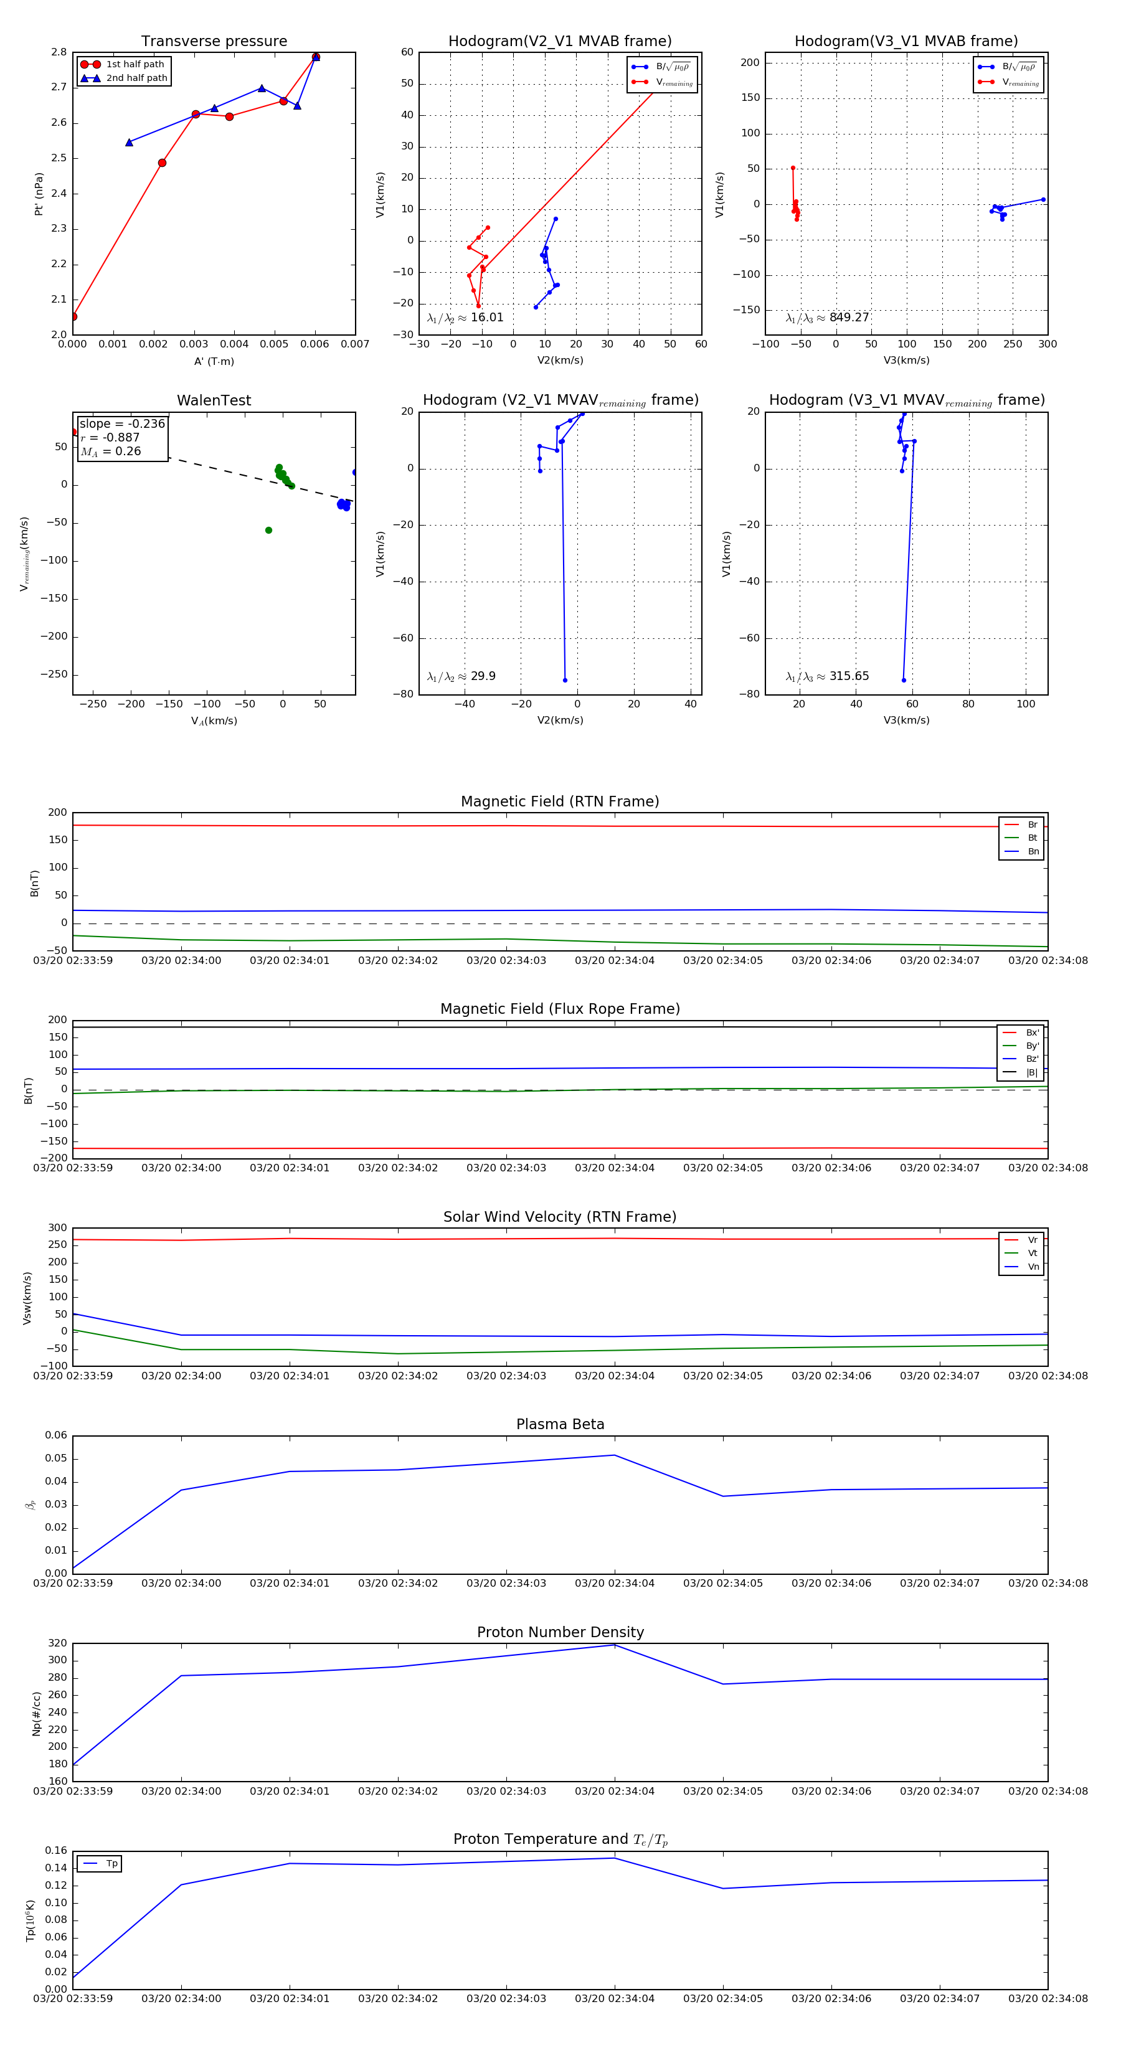Click the Plasma Beta curve peak at 02:34:04
Viewport: 1121px width, 2055px height.
[614, 1455]
